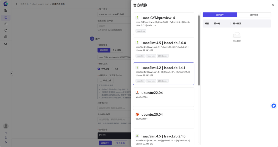
Task: Open the storage drive sidebar icon
Action: click(x=6, y=37)
